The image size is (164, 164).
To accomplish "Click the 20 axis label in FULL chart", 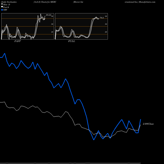I will point(106,32).
